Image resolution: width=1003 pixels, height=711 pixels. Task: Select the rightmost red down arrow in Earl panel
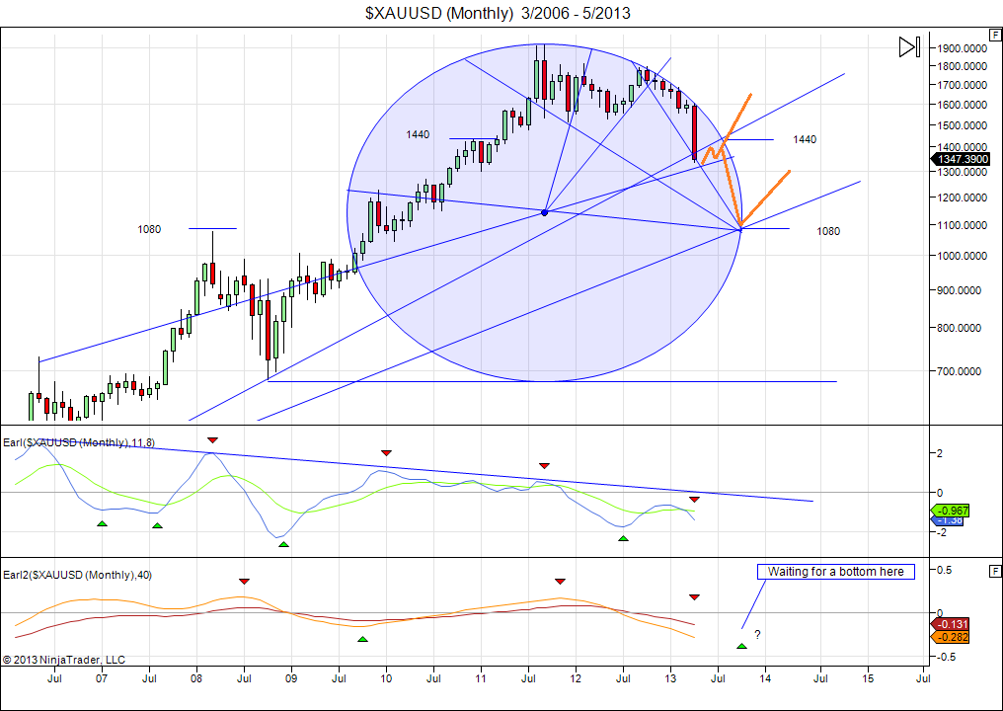point(694,499)
